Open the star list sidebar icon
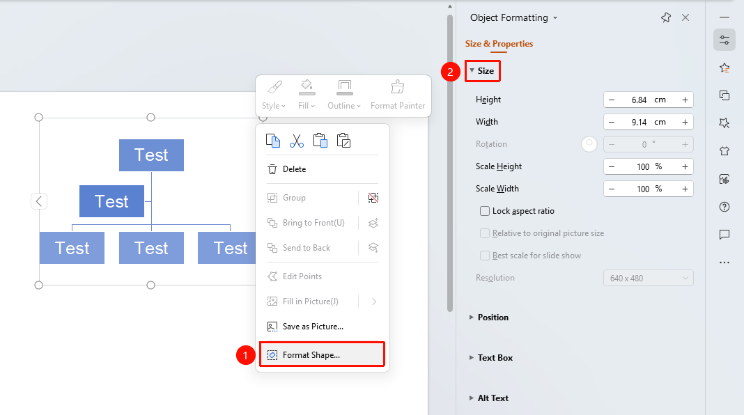Image resolution: width=744 pixels, height=415 pixels. click(x=724, y=68)
